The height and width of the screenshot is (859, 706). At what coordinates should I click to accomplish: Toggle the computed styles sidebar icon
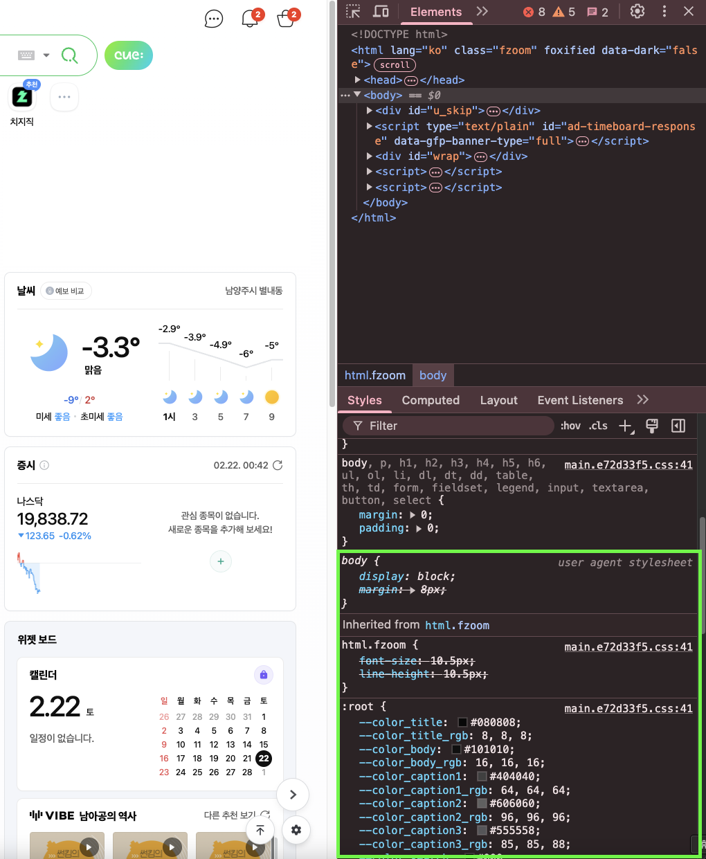pos(678,426)
